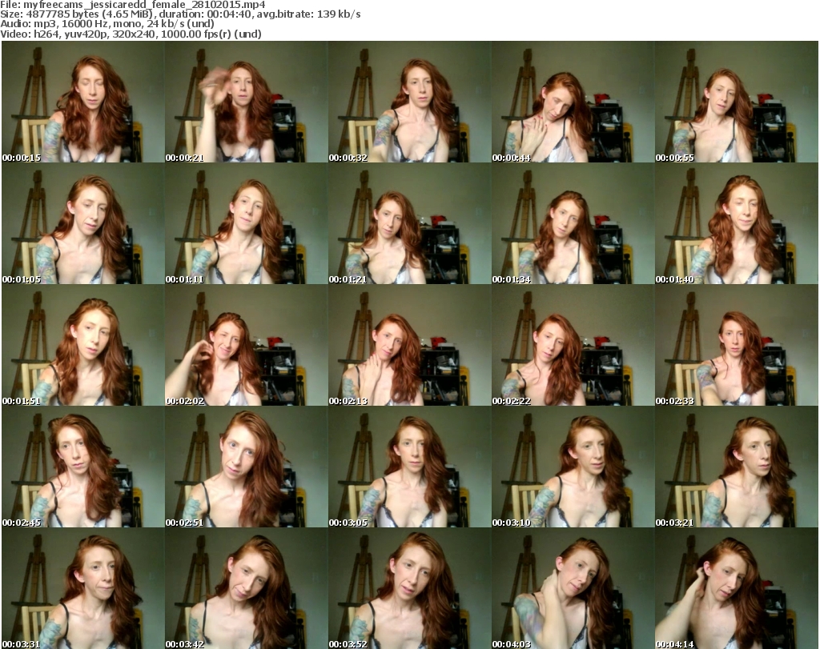Select the thumbnail frame at 00:00:32

point(409,102)
